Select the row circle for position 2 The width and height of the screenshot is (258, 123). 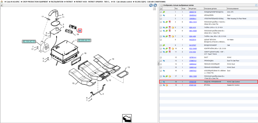(161, 15)
